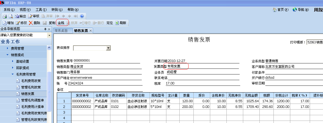The image size is (323, 123).
Task: Open the 系统(S) menu
Action: pos(9,10)
